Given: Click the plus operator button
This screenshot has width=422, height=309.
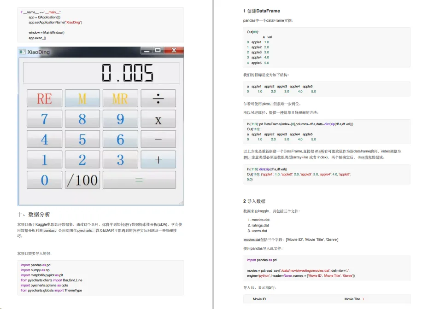Looking at the screenshot, I should point(158,160).
